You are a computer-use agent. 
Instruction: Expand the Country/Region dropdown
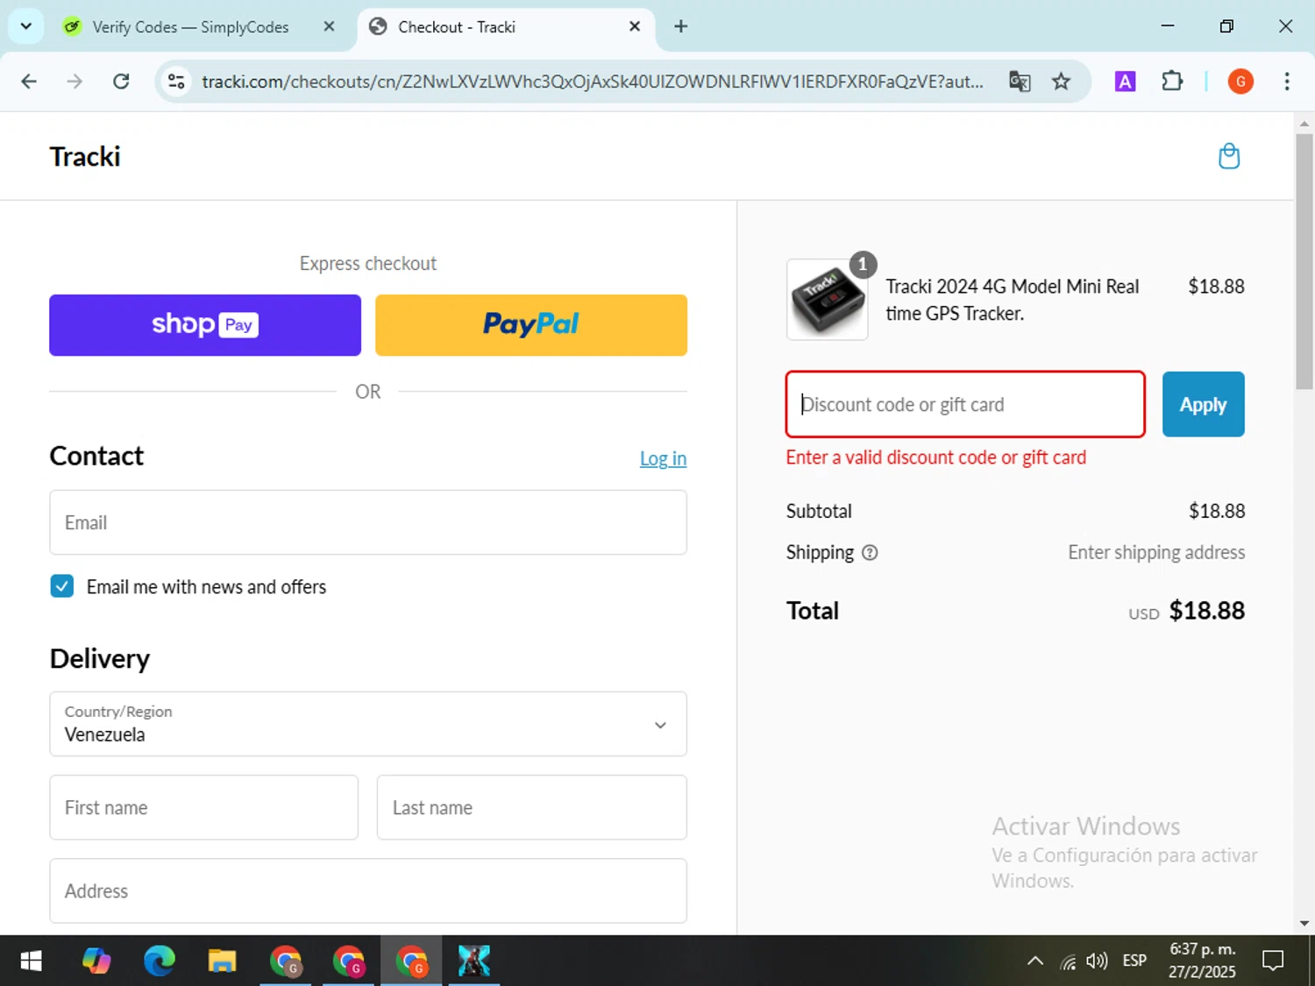point(368,724)
